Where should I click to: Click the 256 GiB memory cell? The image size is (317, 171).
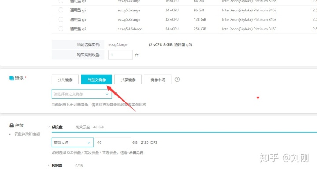coord(200,29)
